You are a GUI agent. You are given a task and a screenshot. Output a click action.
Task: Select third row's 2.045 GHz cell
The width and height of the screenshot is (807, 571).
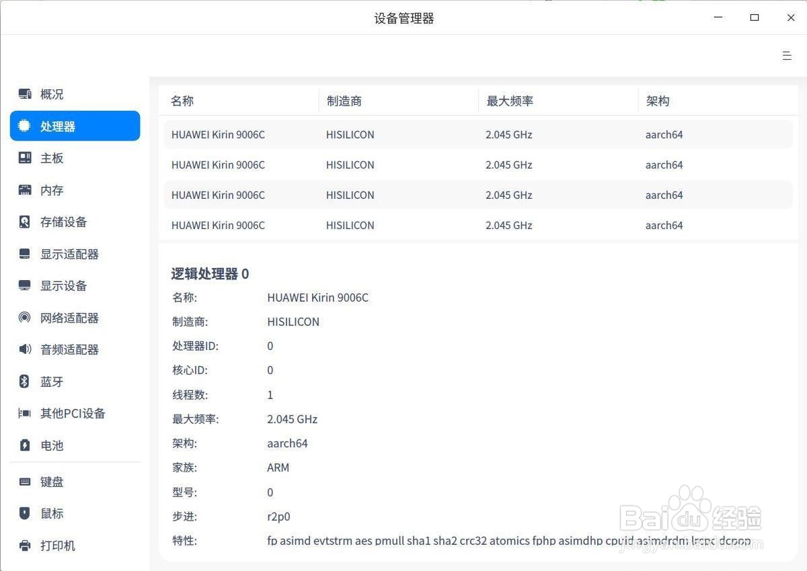tap(508, 195)
